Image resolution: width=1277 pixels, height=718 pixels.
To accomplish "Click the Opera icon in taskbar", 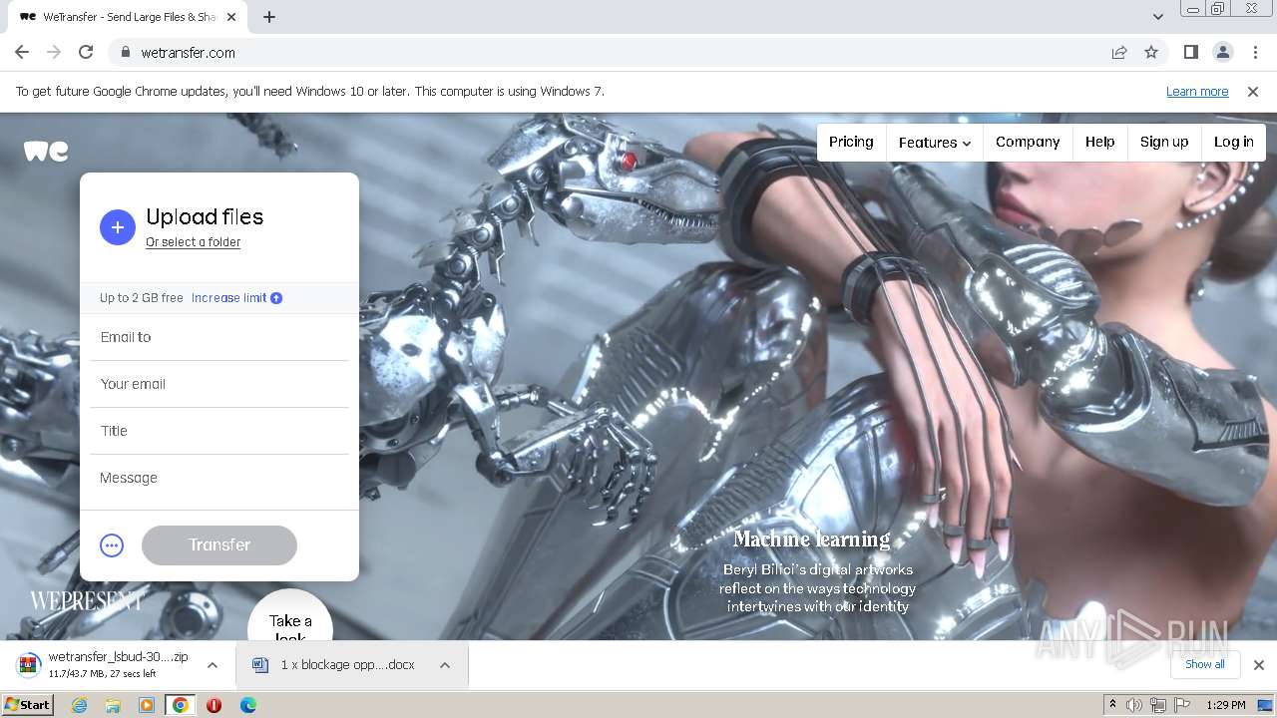I will (x=214, y=705).
